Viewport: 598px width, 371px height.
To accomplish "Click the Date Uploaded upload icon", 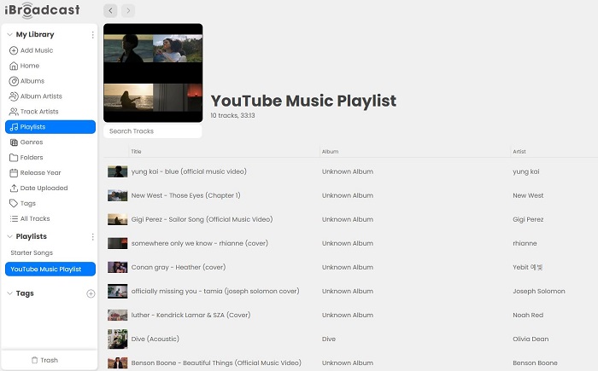I will (14, 188).
